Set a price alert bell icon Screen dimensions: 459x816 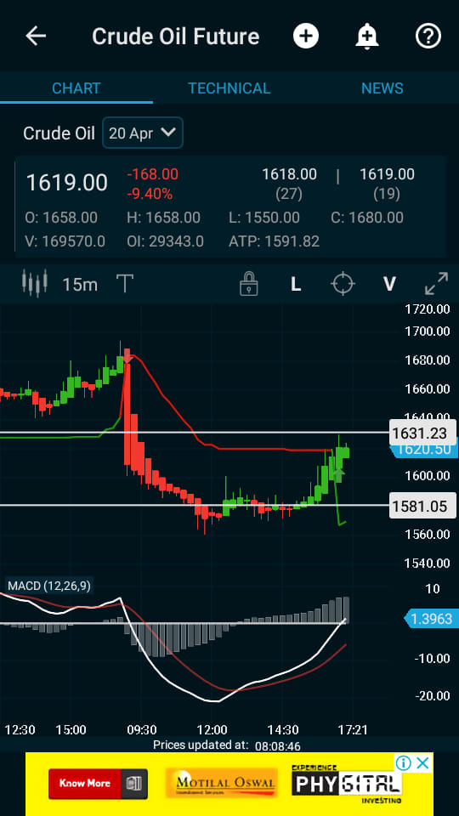[367, 37]
